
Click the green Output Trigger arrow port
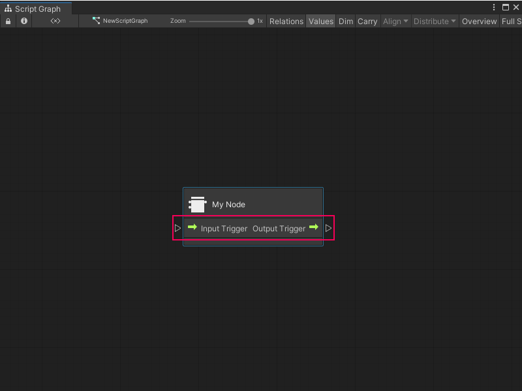pos(313,228)
